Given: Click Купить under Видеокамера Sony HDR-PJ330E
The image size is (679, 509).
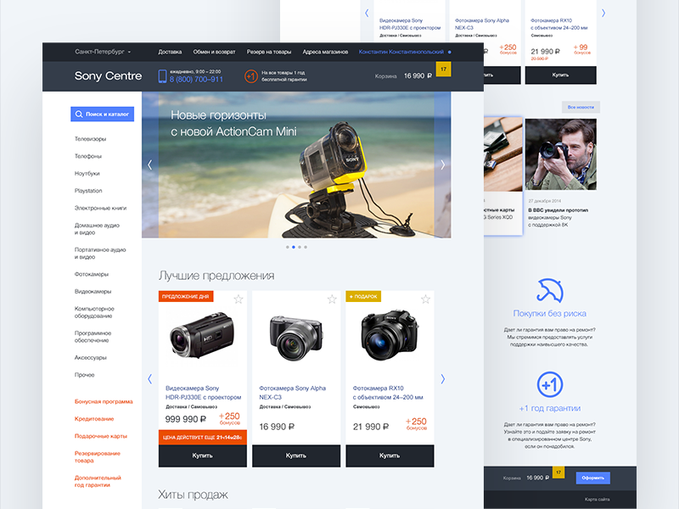Looking at the screenshot, I should click(203, 456).
